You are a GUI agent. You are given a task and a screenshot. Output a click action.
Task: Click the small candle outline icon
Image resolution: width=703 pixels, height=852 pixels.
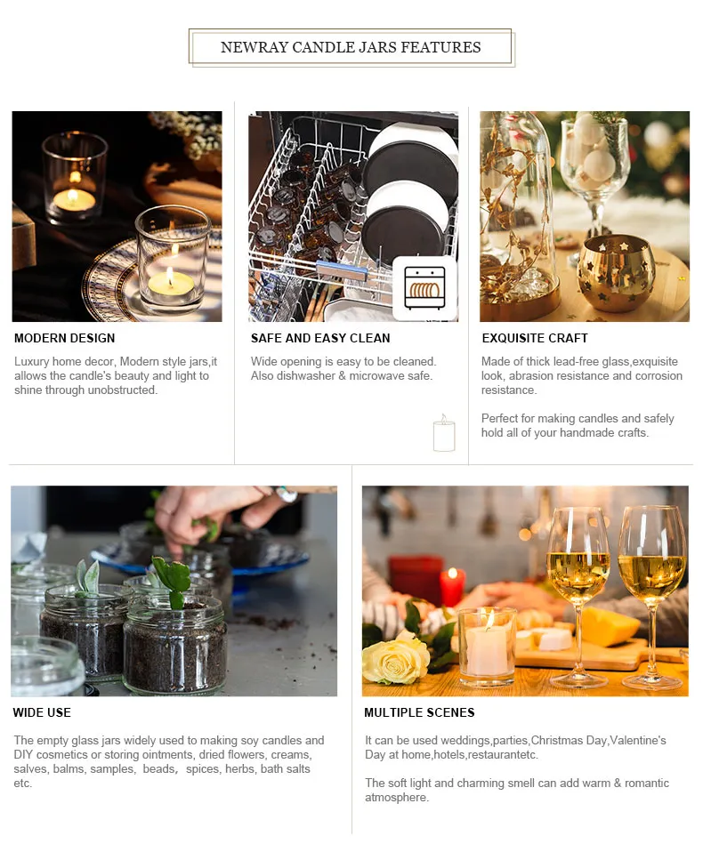point(444,432)
